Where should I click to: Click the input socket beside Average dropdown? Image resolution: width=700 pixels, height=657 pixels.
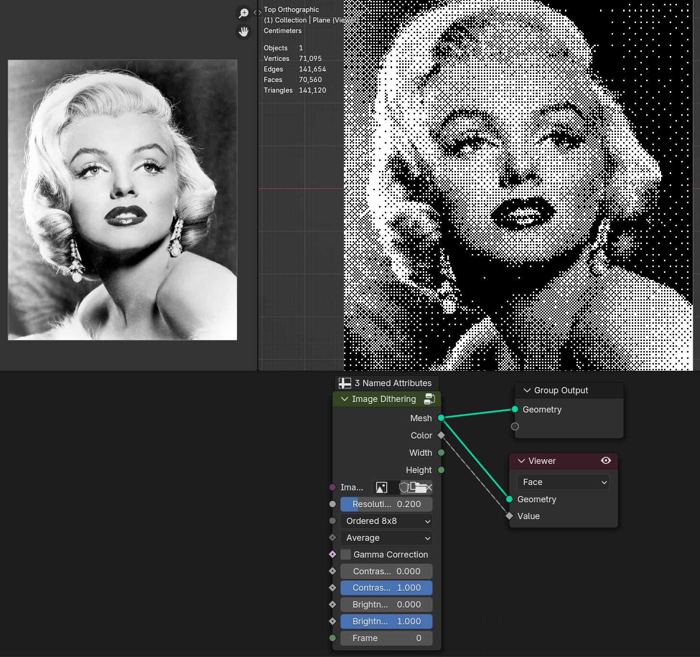point(332,537)
